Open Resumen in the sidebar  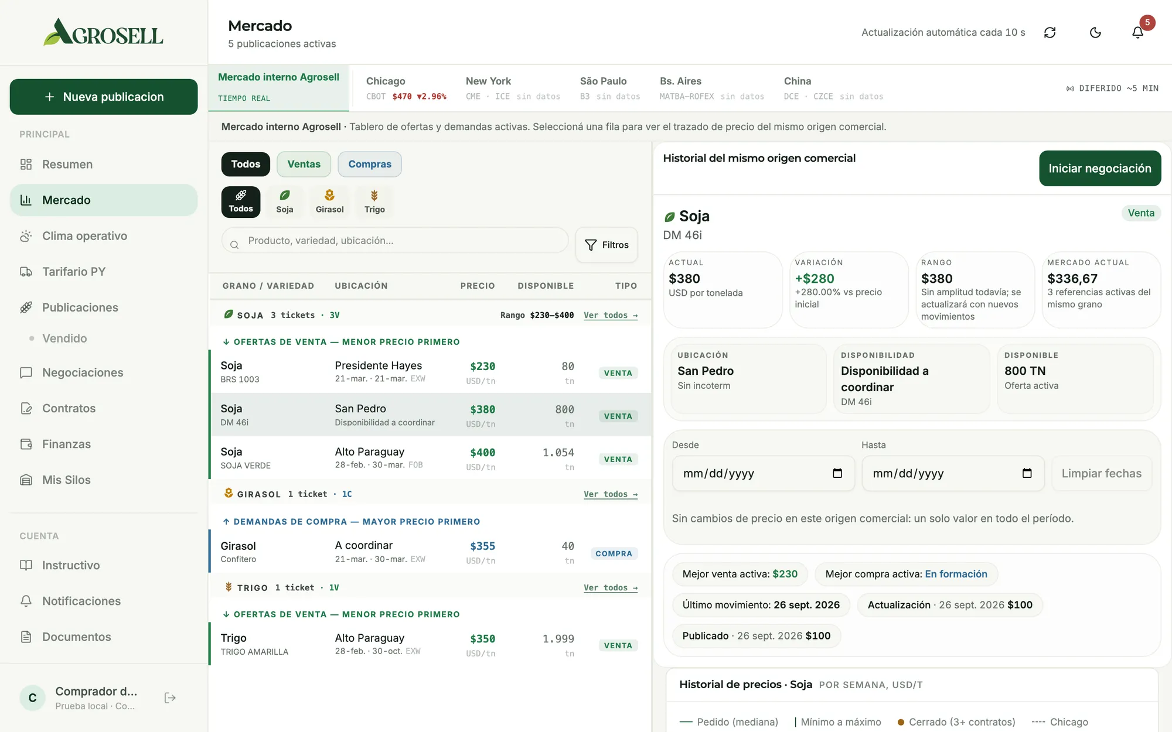click(x=104, y=165)
